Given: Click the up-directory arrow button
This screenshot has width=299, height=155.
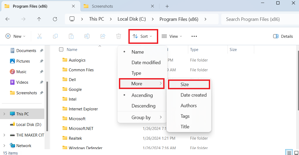Looking at the screenshot, I should [39, 19].
